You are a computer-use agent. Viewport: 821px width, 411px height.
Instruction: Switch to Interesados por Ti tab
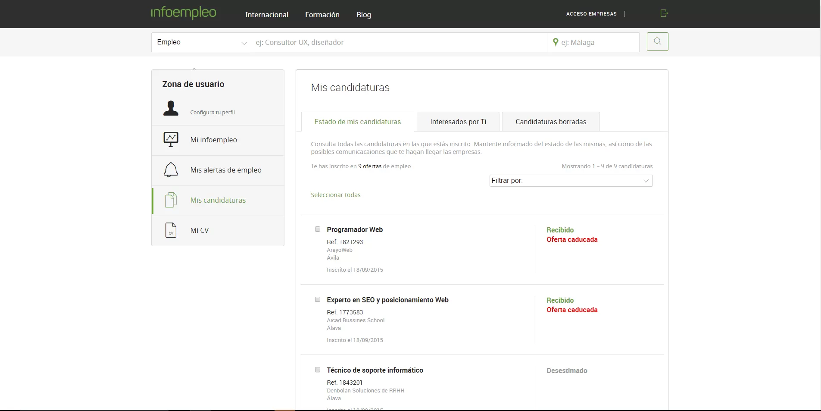[x=458, y=122]
